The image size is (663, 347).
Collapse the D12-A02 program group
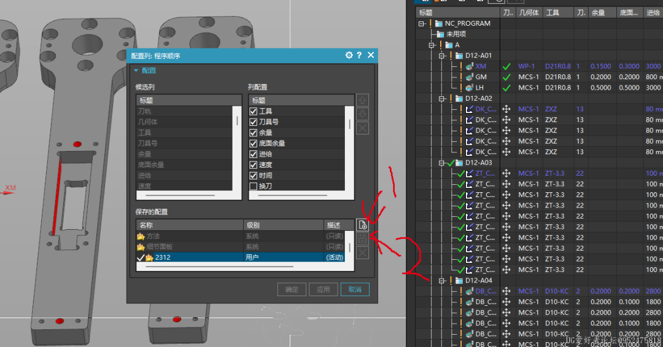pyautogui.click(x=442, y=98)
